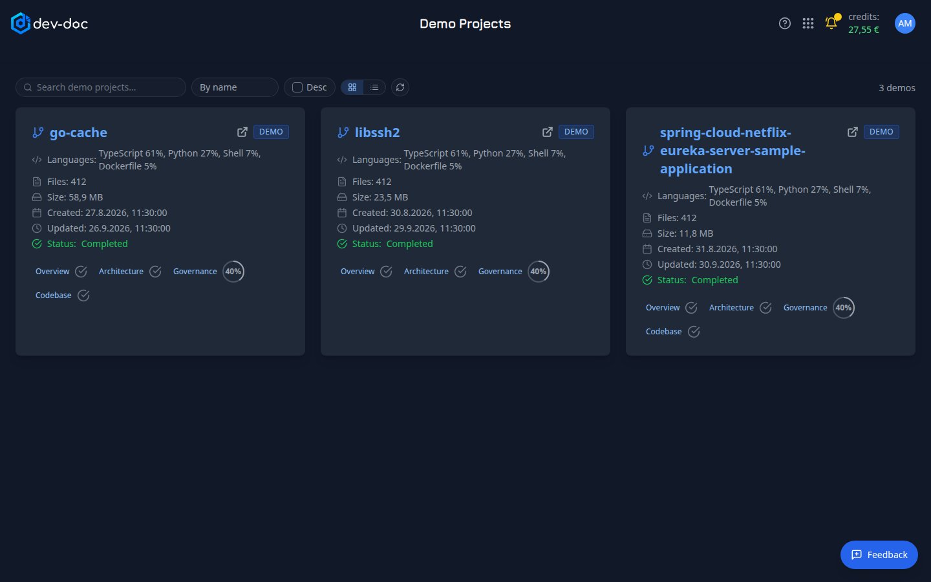The height and width of the screenshot is (582, 931).
Task: Click the libssh2 branch icon
Action: (343, 133)
